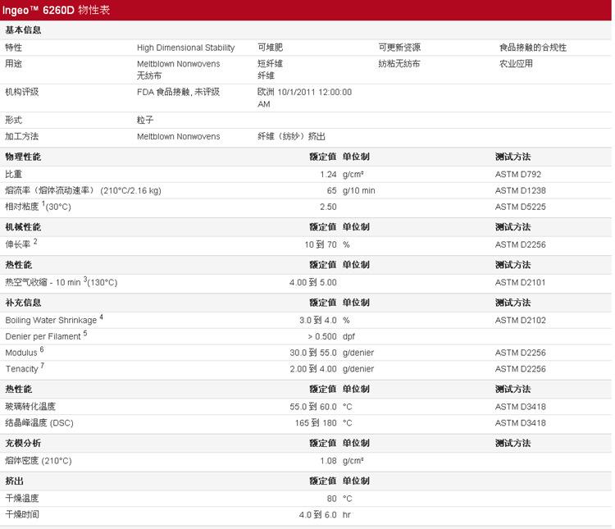The image size is (615, 529).
Task: Click the 结晶峰温度 (DSC) label
Action: pos(39,423)
